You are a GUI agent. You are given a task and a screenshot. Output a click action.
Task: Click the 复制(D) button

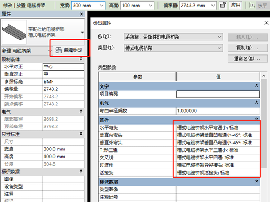tap(247, 48)
